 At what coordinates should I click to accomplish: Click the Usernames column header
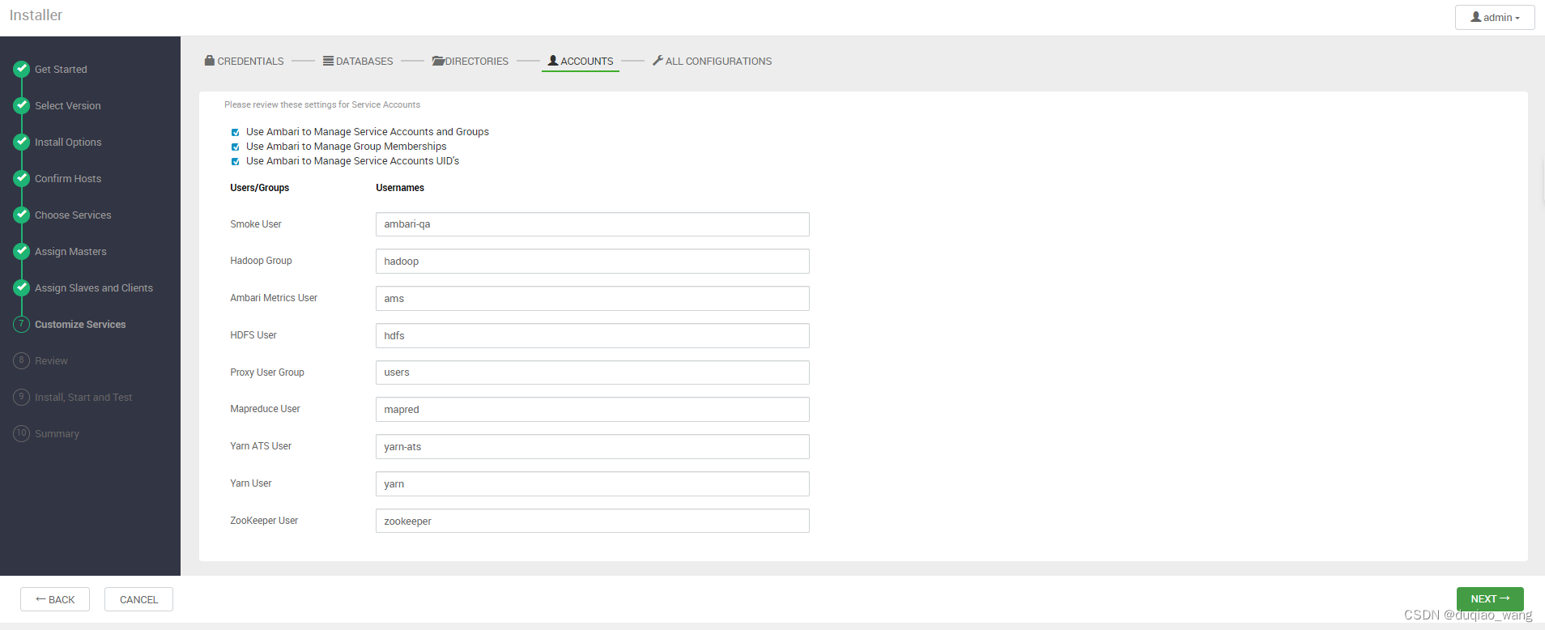[x=400, y=188]
